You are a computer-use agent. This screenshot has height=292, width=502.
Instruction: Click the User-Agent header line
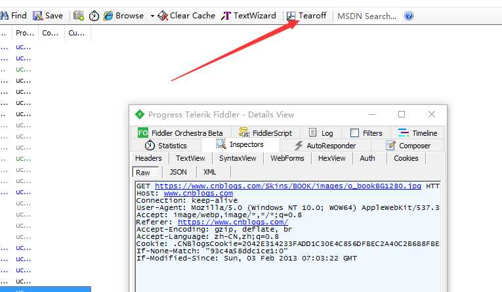[288, 208]
